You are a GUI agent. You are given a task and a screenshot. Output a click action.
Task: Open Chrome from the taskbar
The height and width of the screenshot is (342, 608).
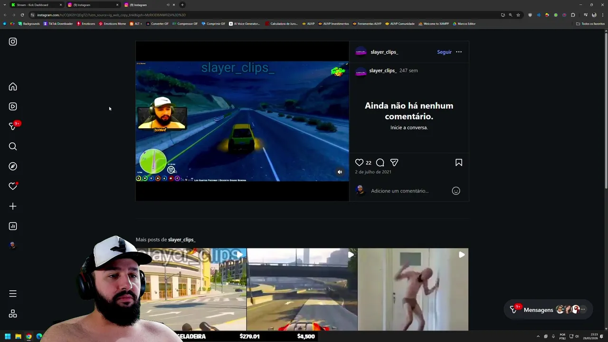tap(28, 336)
